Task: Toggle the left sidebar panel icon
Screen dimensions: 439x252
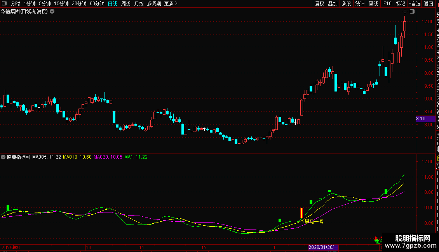Action: 4,3
